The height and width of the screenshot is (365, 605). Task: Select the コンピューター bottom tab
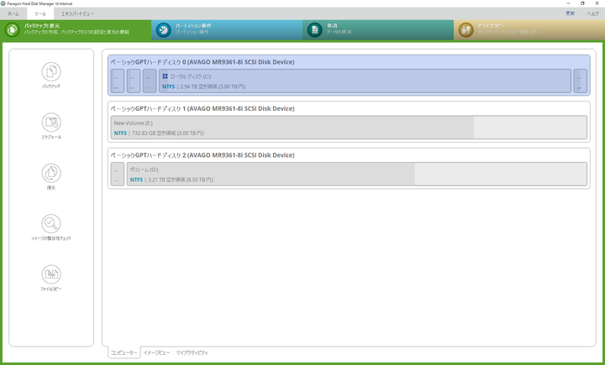tap(124, 352)
